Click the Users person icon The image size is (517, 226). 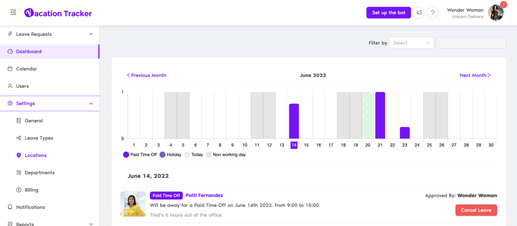(10, 86)
